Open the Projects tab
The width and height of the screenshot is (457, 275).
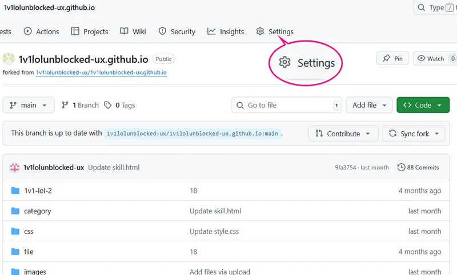[90, 31]
